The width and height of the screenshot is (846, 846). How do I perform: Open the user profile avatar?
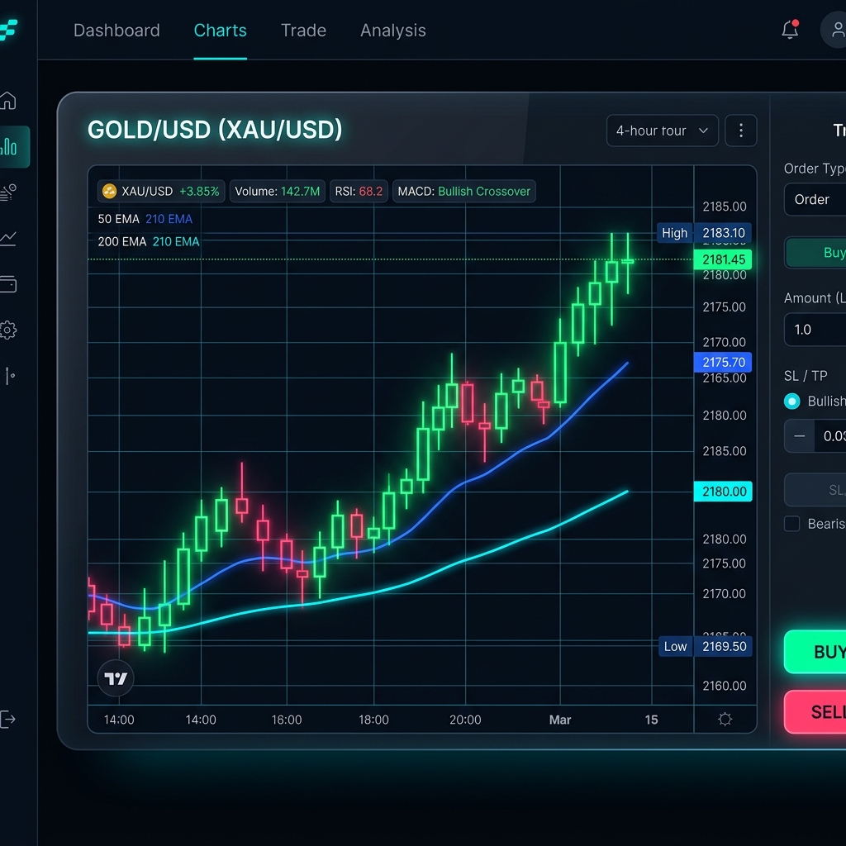[x=834, y=30]
